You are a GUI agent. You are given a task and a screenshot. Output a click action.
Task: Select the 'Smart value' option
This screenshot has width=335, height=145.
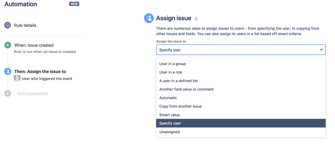pyautogui.click(x=169, y=115)
